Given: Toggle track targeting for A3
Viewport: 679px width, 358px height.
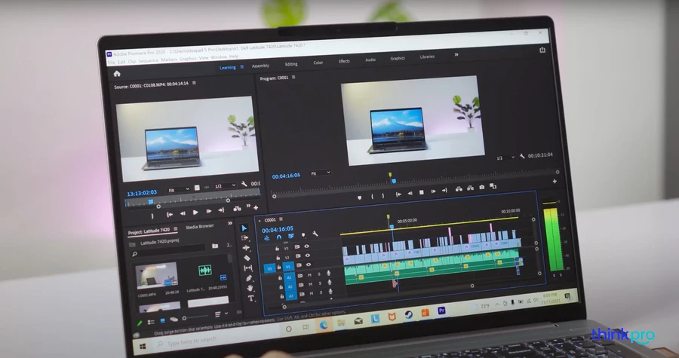Looking at the screenshot, I should [291, 295].
